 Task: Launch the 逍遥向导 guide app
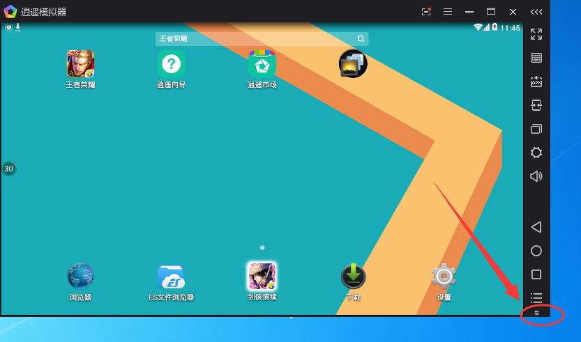click(171, 64)
